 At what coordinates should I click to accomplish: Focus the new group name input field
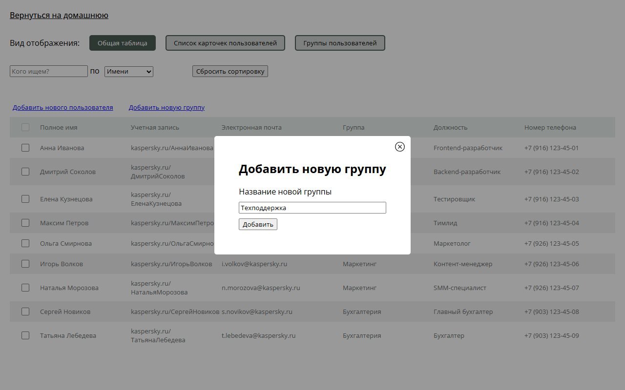pos(312,208)
